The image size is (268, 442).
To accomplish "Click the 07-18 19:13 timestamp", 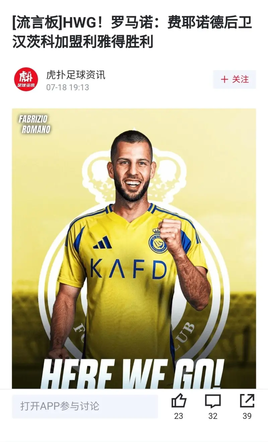I will click(68, 87).
